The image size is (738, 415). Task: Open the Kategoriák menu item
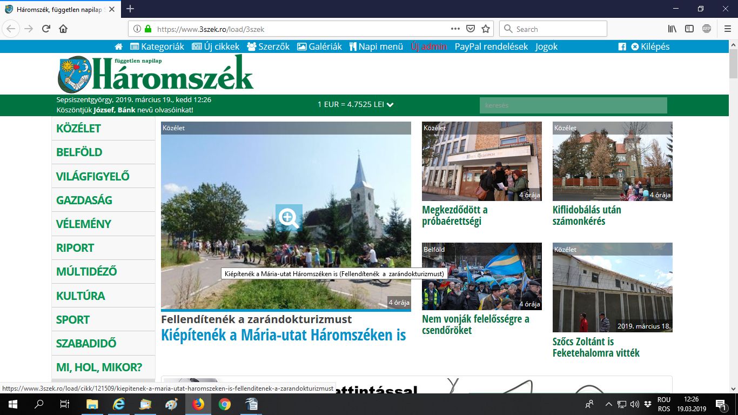[x=157, y=46]
